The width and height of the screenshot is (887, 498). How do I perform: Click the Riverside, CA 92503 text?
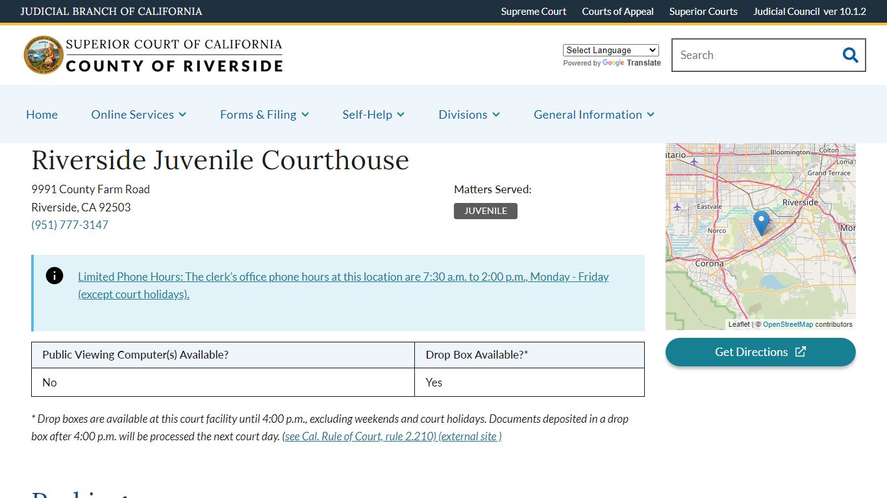click(x=81, y=207)
